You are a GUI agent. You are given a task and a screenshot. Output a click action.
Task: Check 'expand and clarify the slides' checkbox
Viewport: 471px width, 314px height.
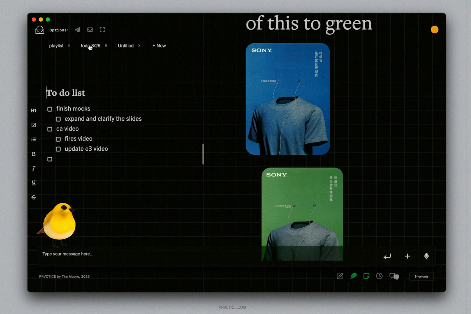tap(58, 119)
